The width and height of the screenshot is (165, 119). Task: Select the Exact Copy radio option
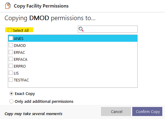[11, 93]
